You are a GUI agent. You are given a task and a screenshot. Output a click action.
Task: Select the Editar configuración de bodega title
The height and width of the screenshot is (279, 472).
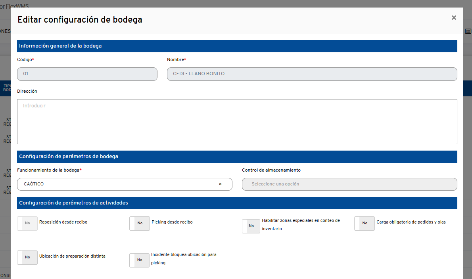tap(79, 19)
